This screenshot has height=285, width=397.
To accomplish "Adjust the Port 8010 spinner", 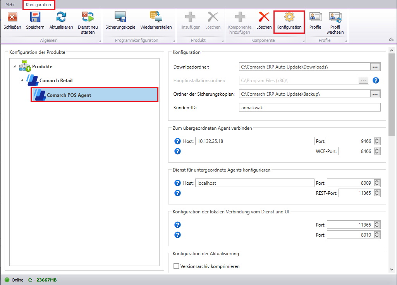I will tap(377, 235).
